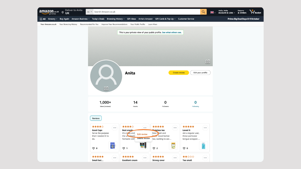Viewport: 301px width, 169px height.
Task: Click the Too small review title
Action: coord(187,160)
